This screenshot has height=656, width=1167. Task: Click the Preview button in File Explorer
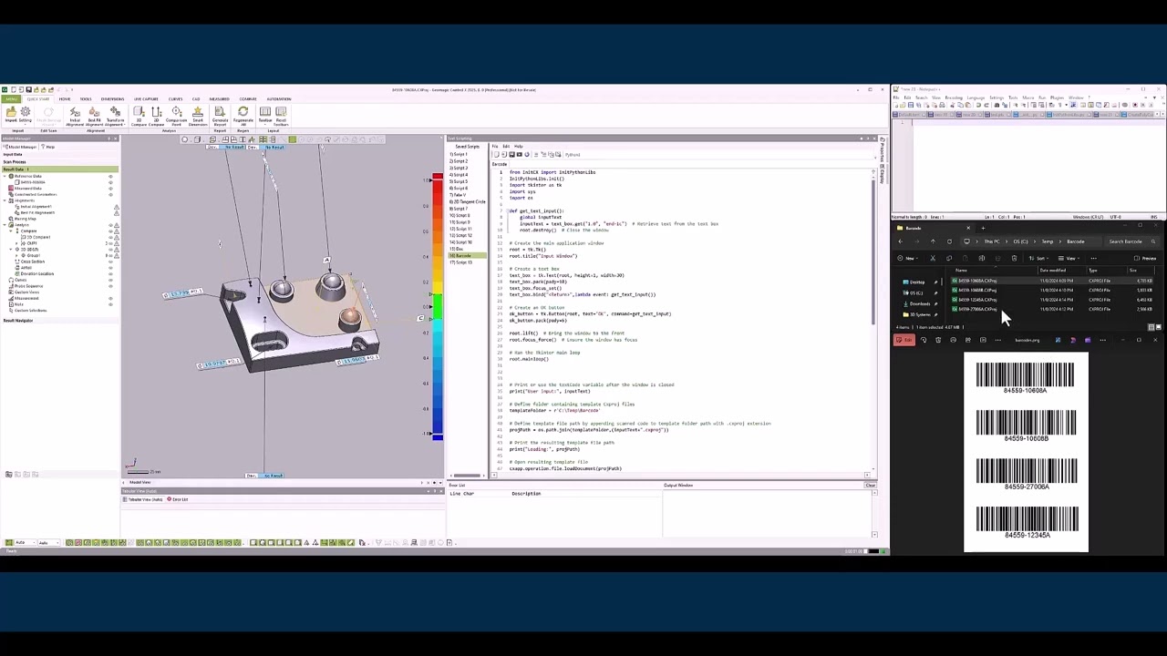[x=1143, y=258]
